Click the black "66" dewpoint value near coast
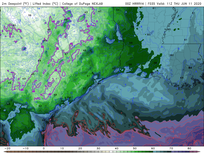The height and width of the screenshot is (153, 204). click(x=44, y=120)
